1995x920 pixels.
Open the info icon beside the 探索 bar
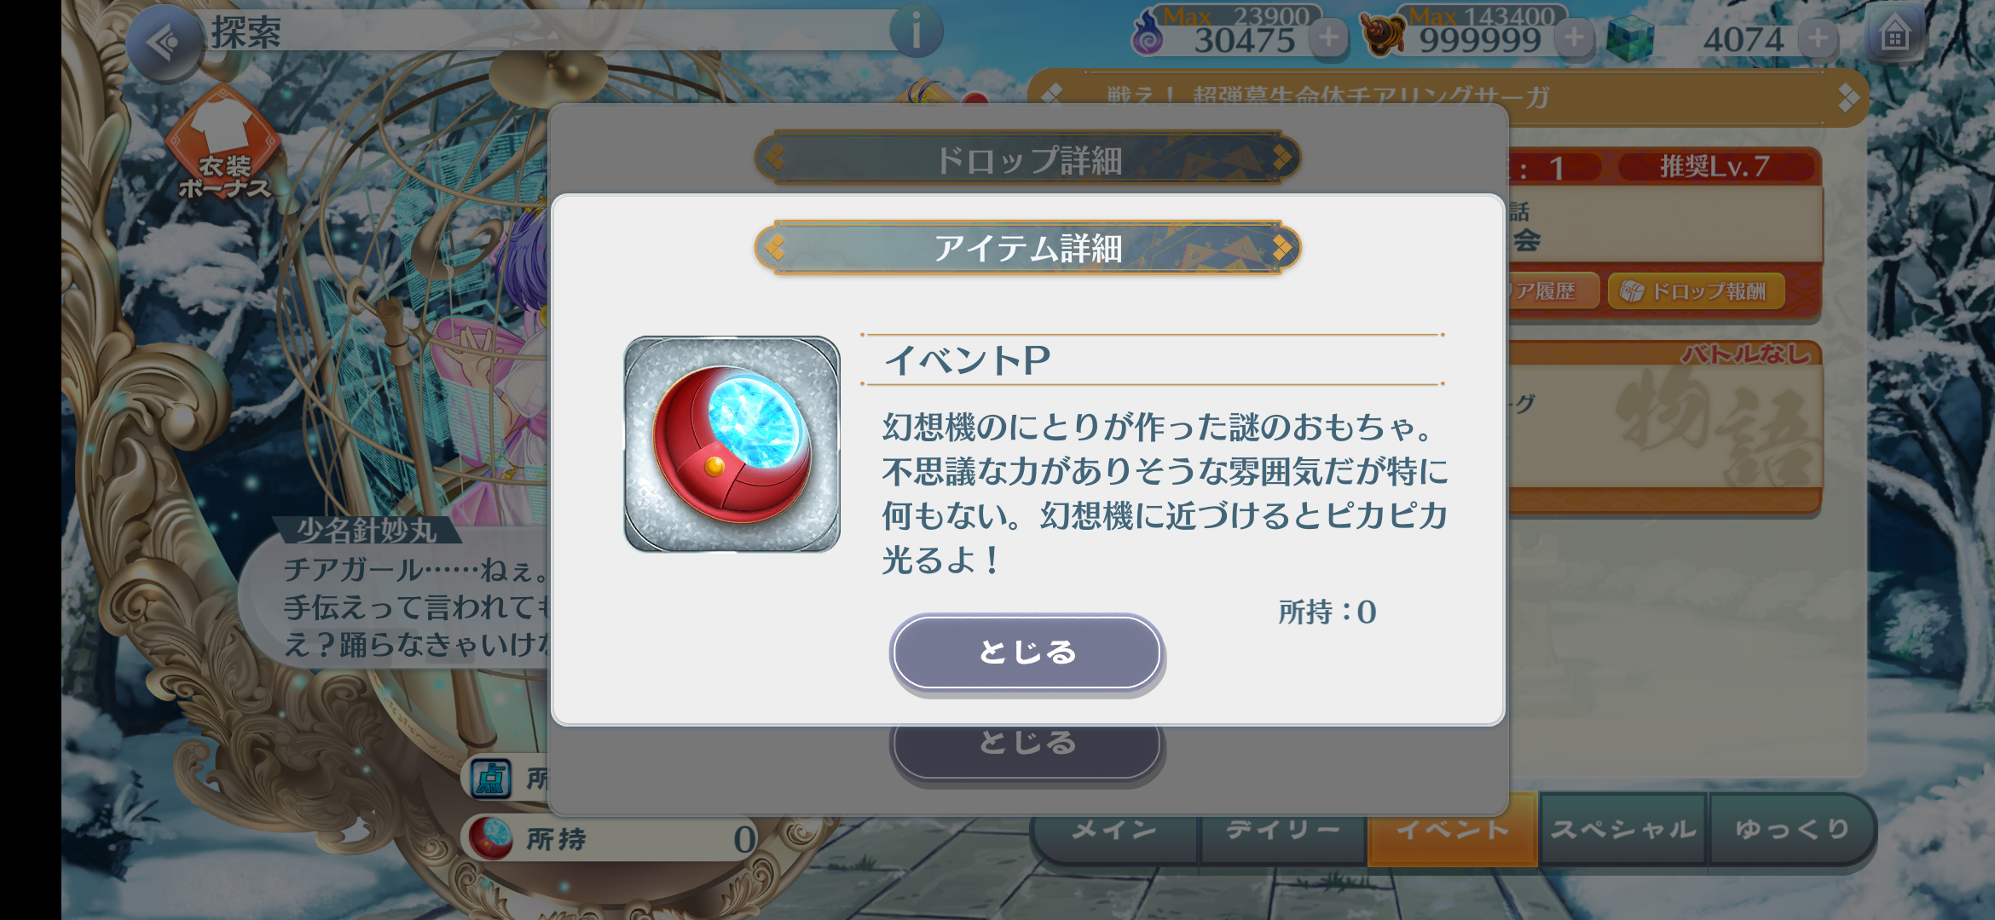click(x=916, y=33)
